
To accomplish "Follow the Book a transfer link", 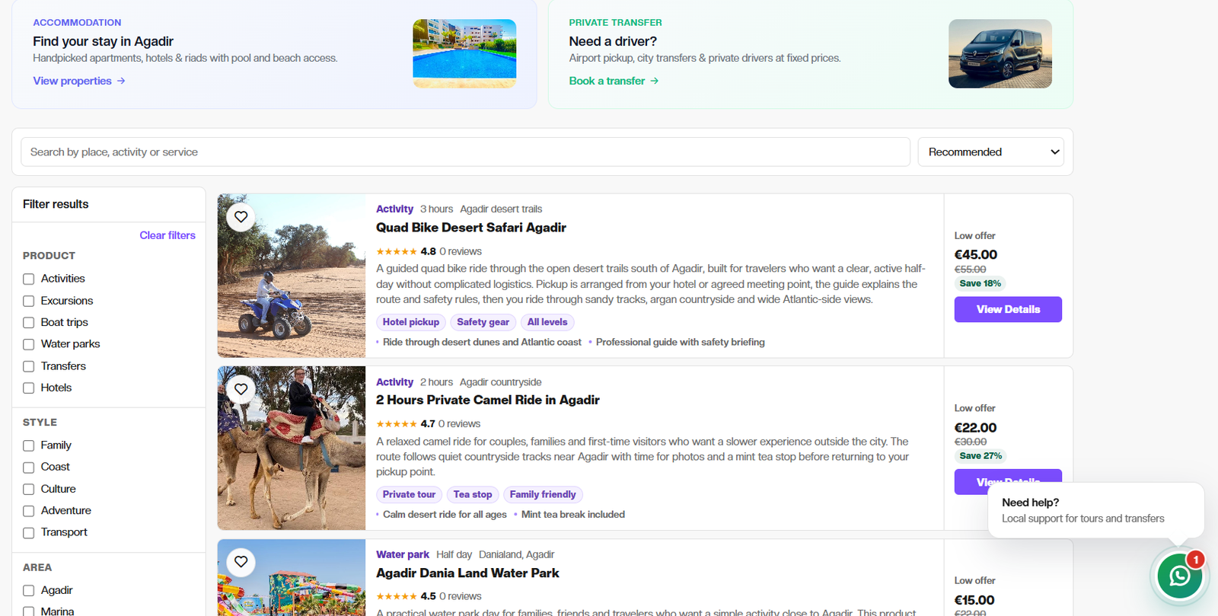I will (614, 81).
